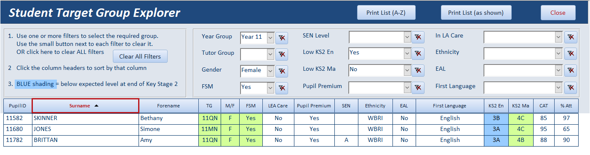Expand the EAL dropdown arrow
Screen dimensions: 590x155
(559, 71)
